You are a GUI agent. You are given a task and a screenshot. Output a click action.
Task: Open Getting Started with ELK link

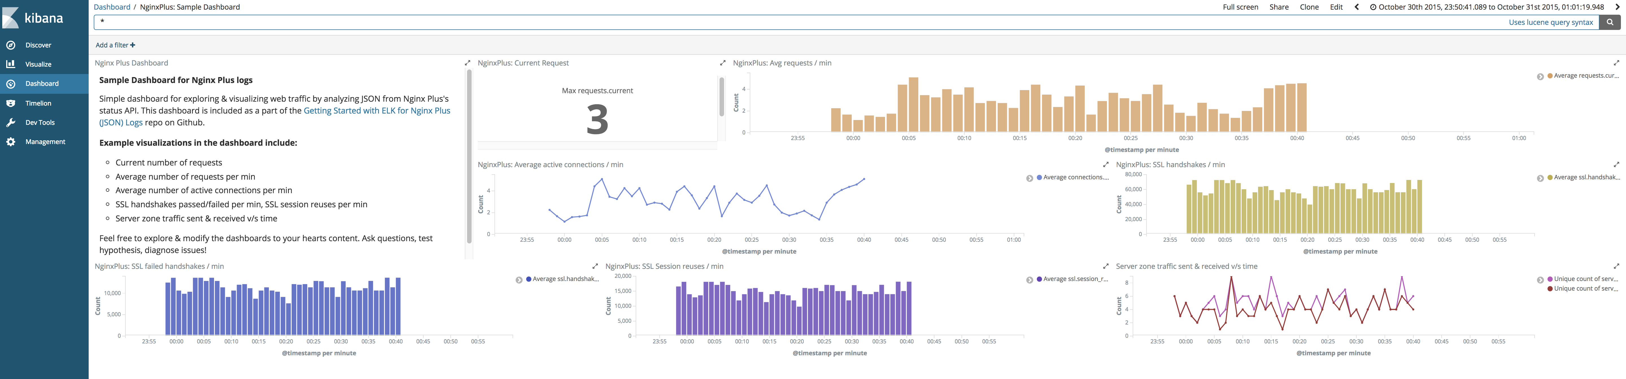pyautogui.click(x=377, y=110)
